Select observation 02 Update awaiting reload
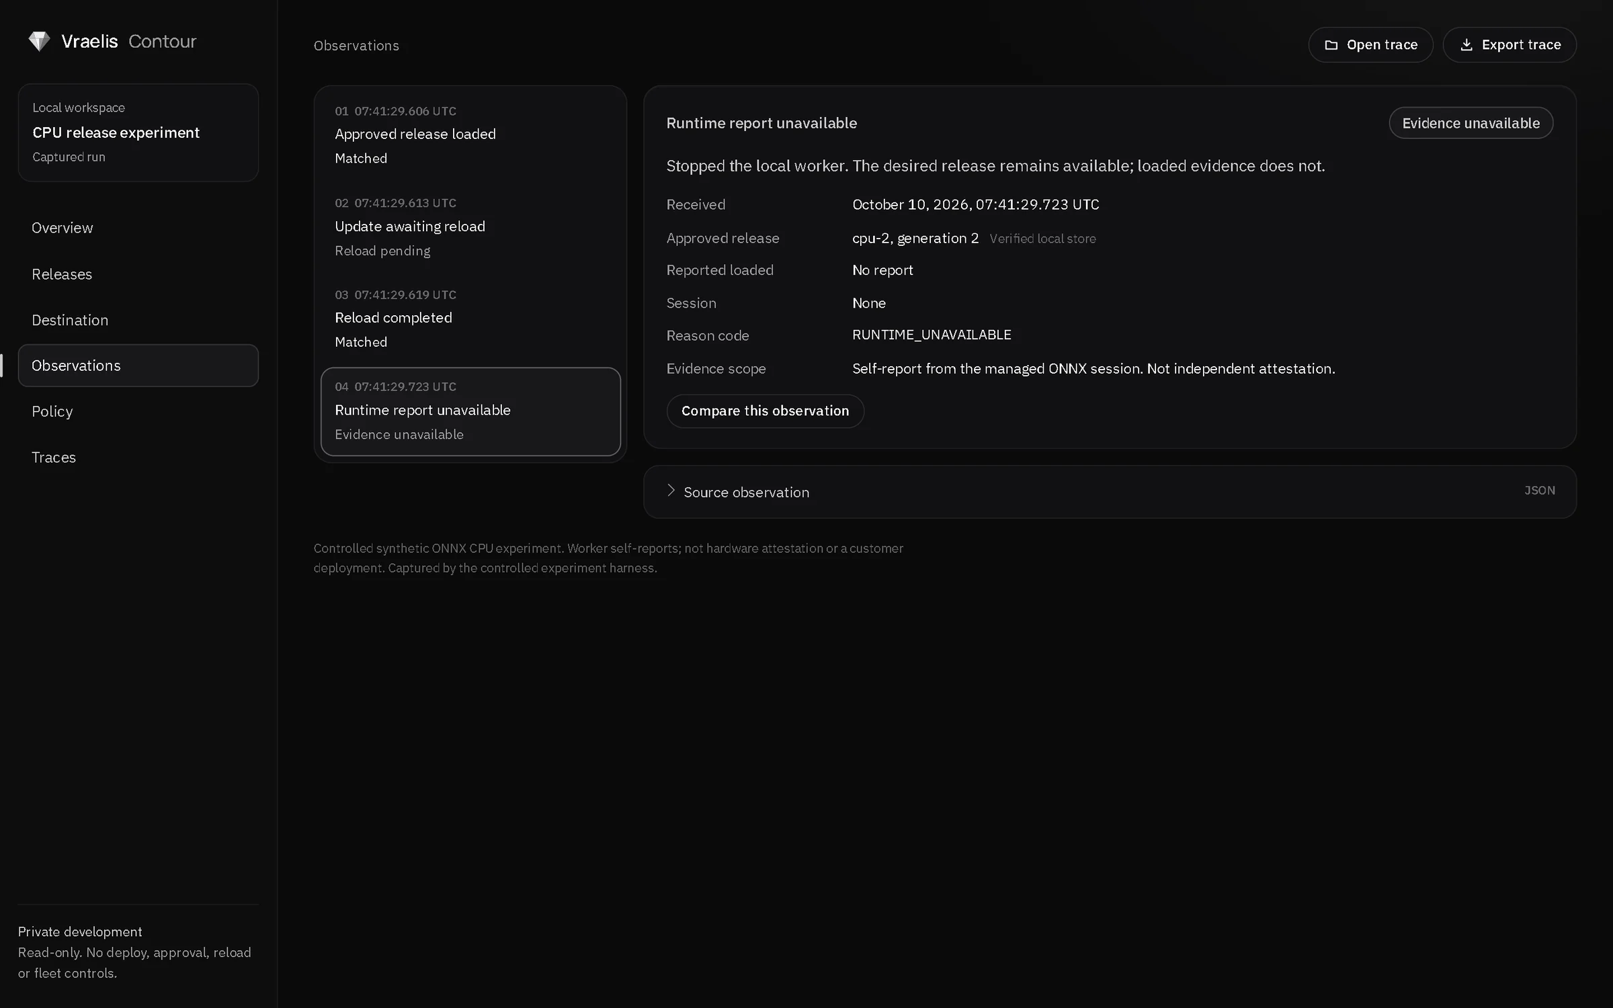The image size is (1613, 1008). coord(470,226)
